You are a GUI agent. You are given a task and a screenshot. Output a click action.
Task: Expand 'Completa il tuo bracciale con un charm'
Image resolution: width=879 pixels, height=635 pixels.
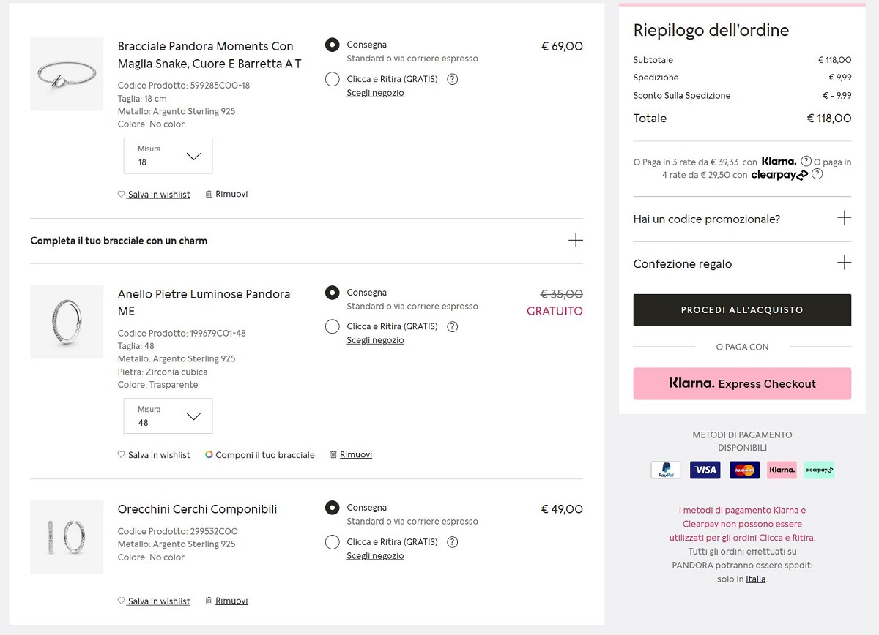[576, 241]
